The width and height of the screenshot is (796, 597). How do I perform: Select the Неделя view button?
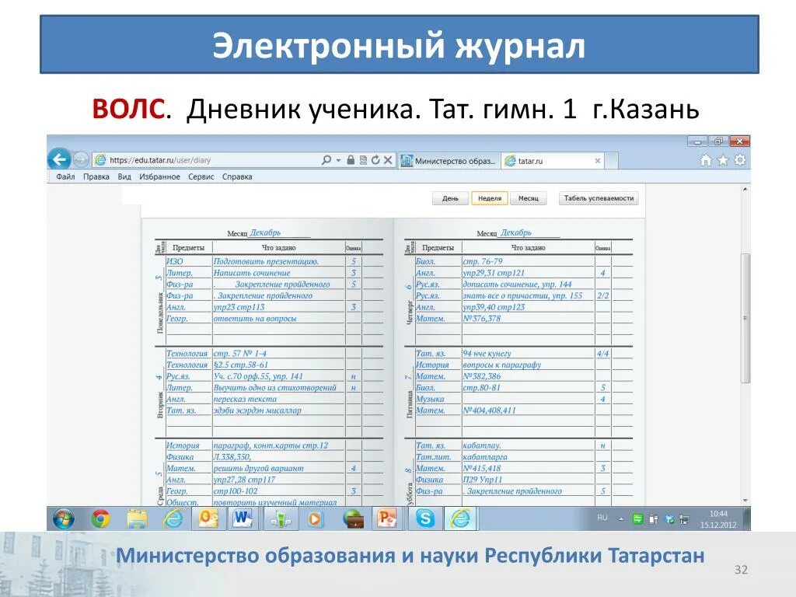pos(490,198)
